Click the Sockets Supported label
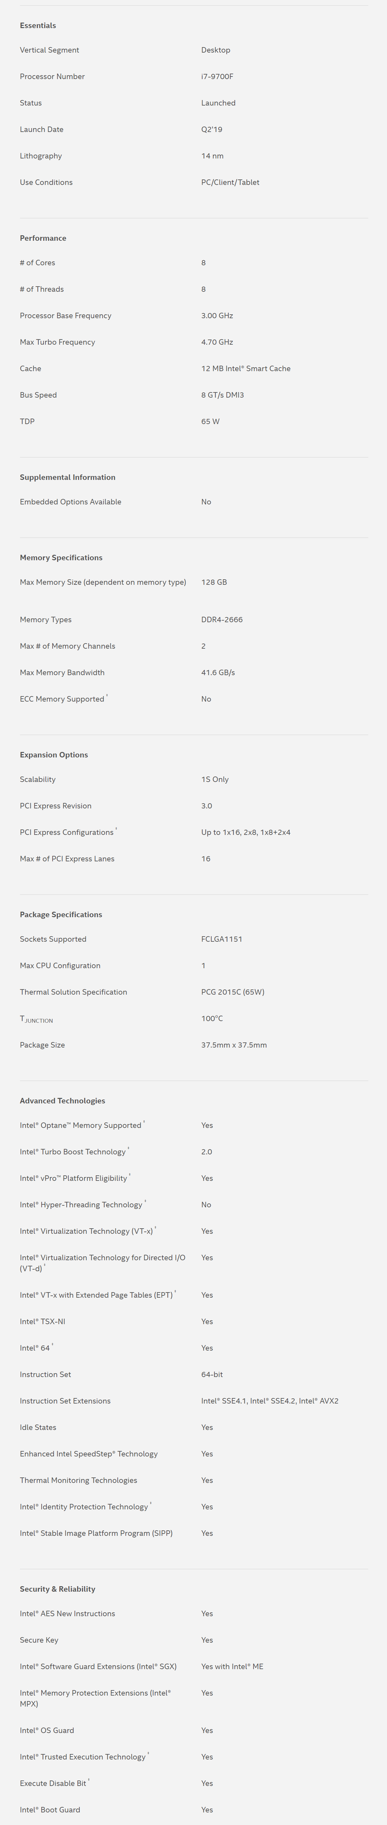The width and height of the screenshot is (387, 1825). [x=53, y=939]
